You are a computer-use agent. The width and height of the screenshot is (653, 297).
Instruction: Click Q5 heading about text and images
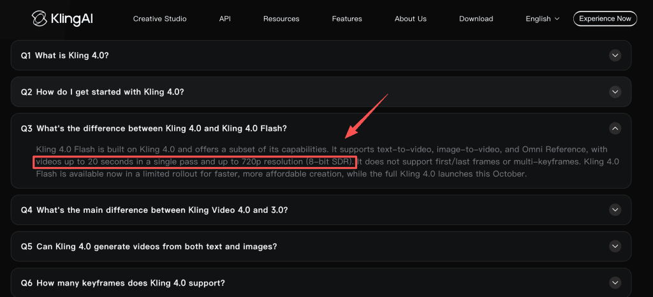(149, 246)
